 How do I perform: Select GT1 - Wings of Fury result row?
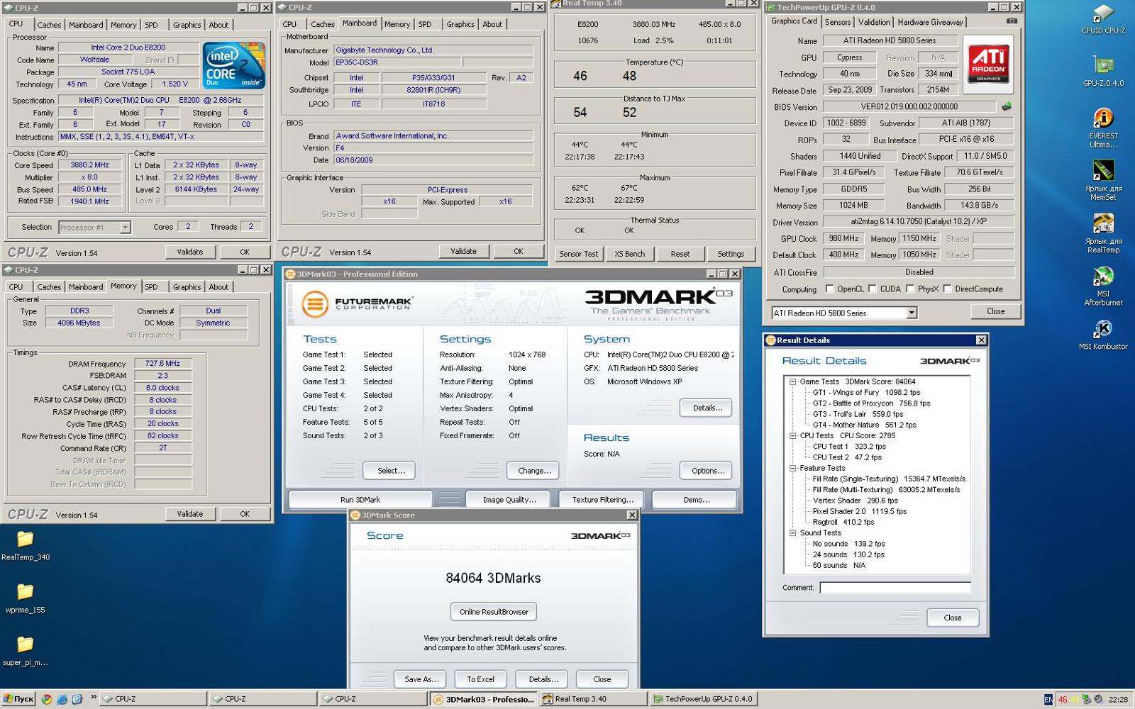tap(866, 392)
